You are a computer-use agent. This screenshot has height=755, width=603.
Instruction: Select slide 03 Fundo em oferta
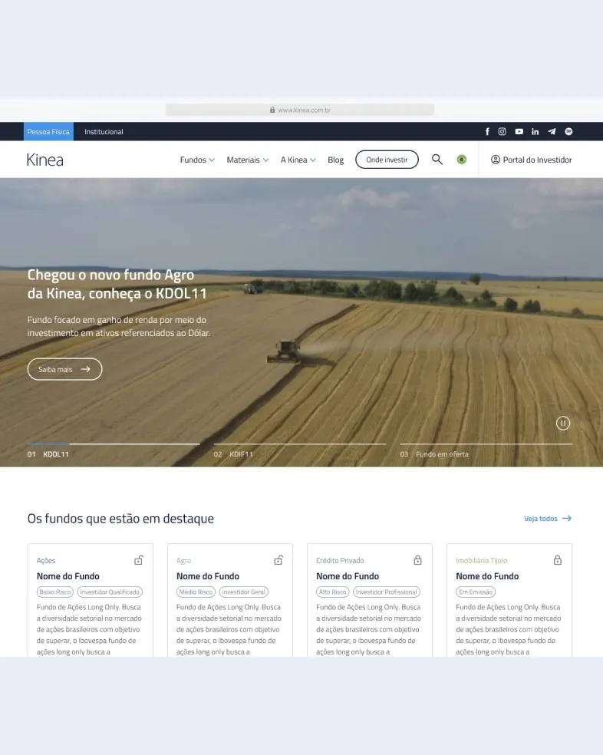434,454
